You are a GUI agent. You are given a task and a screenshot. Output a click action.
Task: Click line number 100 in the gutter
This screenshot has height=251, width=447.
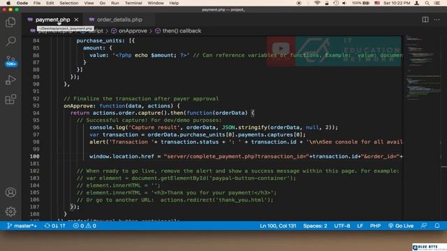(34, 156)
